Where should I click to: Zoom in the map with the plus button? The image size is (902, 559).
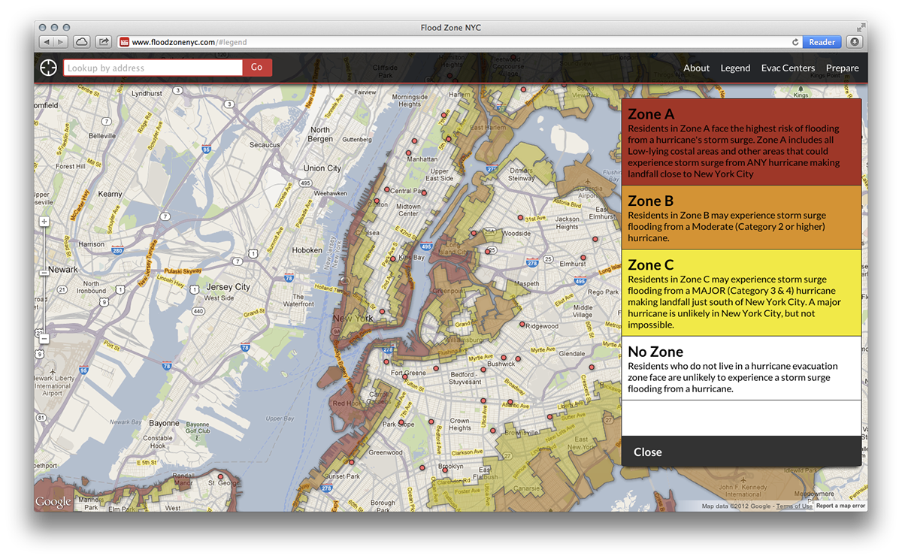44,222
